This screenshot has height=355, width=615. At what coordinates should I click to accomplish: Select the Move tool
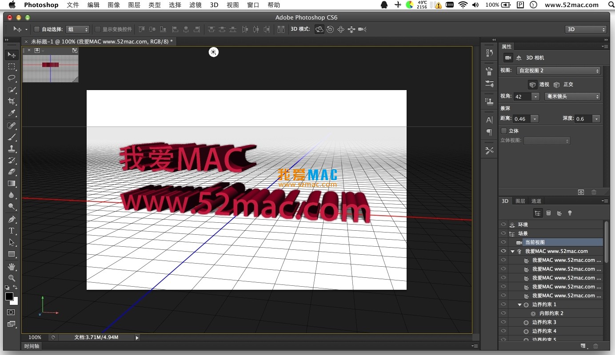(x=12, y=55)
